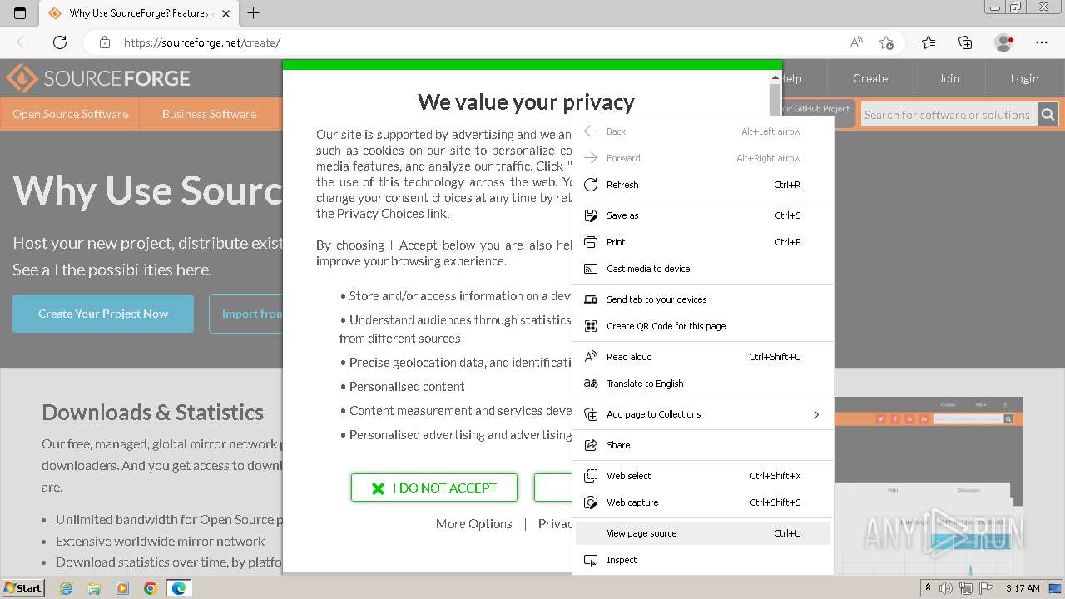Open More Options link in privacy dialog
1065x599 pixels.
coord(473,523)
